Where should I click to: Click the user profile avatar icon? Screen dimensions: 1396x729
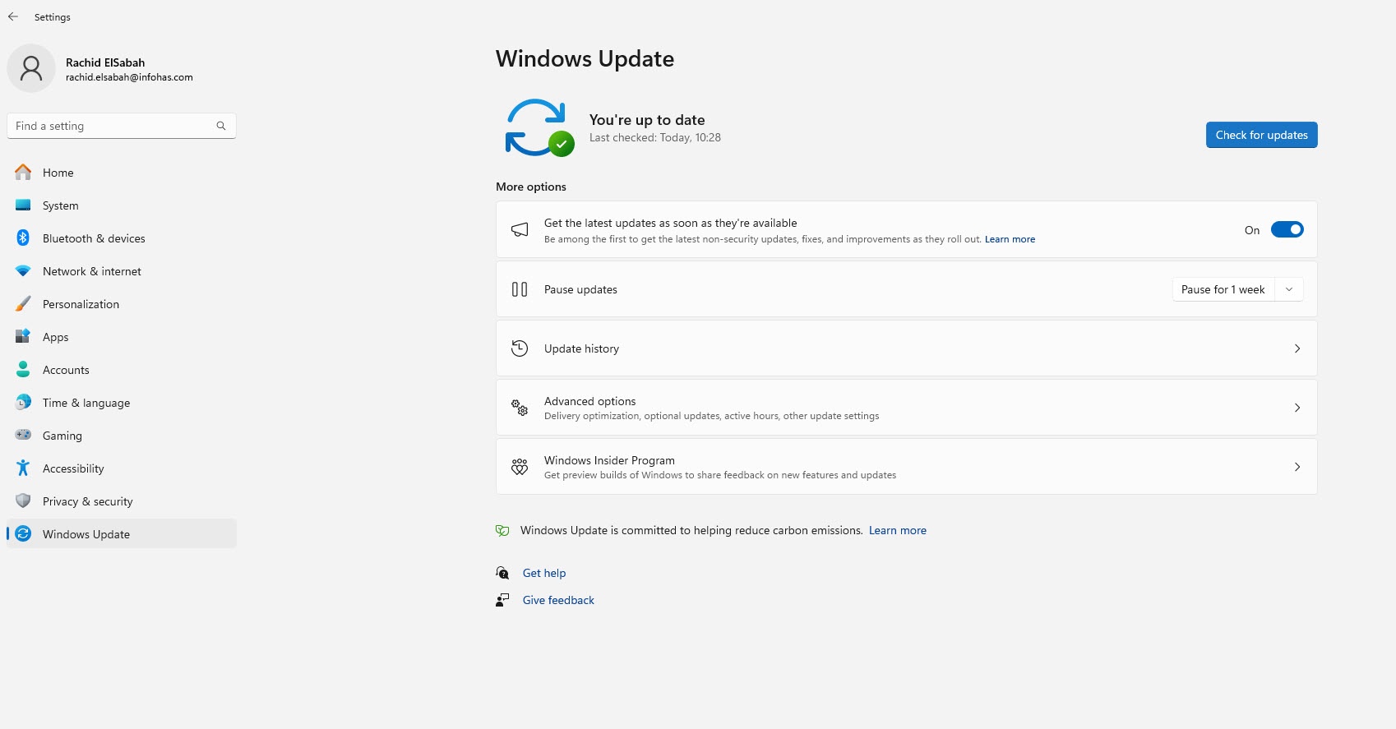click(x=31, y=68)
